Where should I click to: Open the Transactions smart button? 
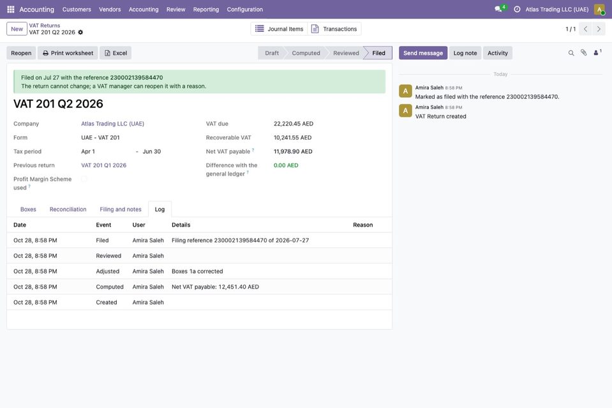click(x=334, y=29)
